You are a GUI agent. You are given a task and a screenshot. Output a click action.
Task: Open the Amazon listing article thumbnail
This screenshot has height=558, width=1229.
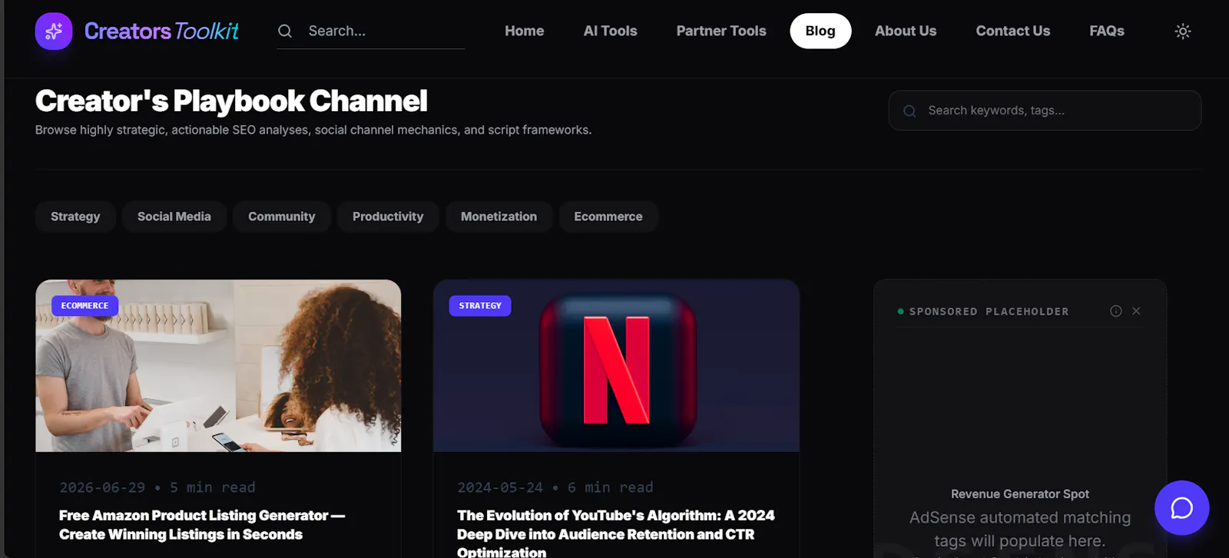218,366
